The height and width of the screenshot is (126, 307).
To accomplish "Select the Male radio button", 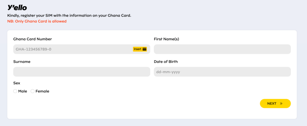I will 15,91.
